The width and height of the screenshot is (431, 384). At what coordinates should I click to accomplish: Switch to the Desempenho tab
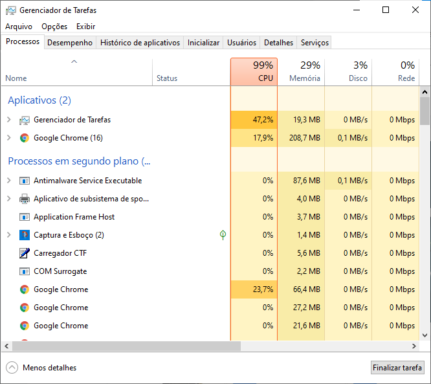pos(70,43)
